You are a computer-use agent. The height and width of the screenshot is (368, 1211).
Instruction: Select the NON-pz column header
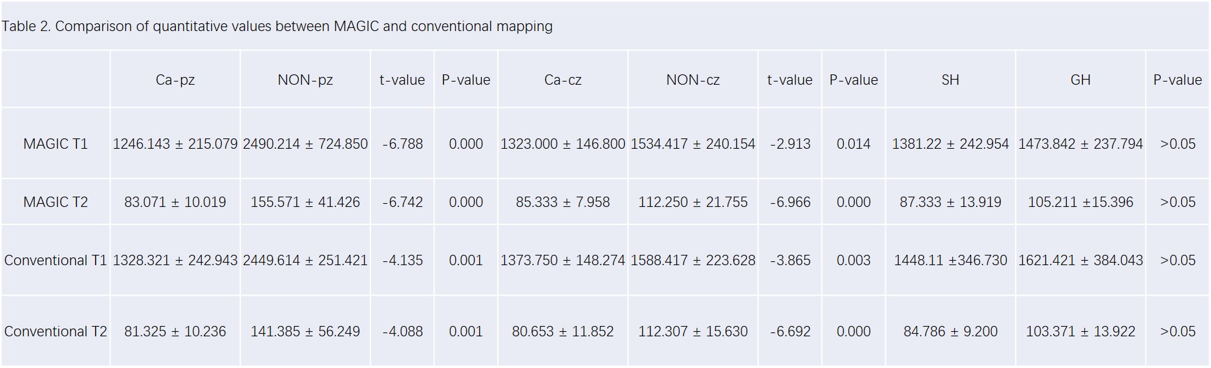305,80
